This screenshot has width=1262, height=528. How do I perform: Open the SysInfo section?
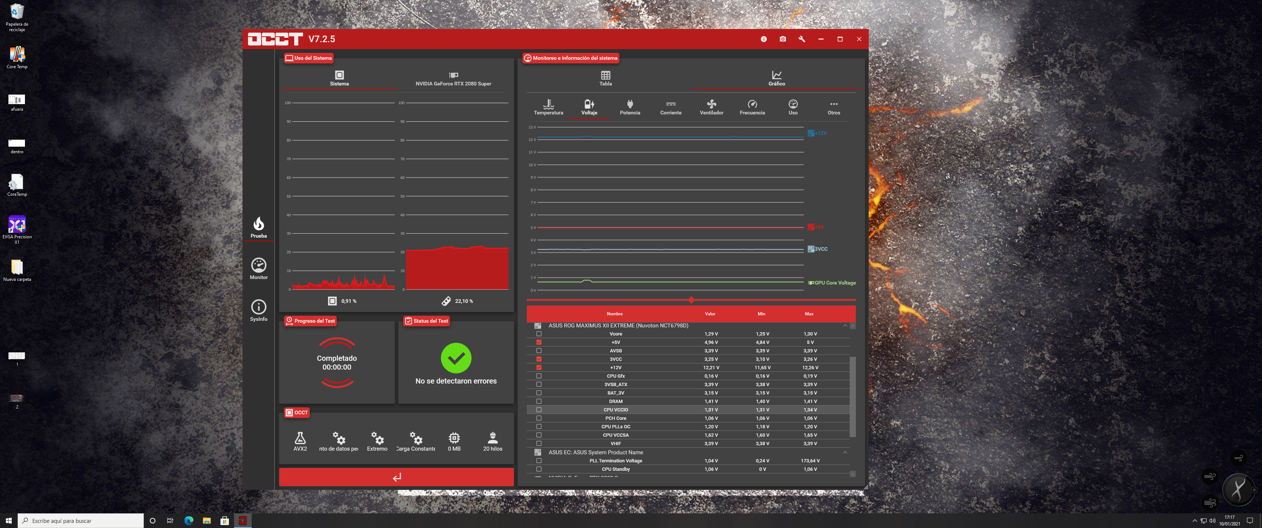(259, 311)
